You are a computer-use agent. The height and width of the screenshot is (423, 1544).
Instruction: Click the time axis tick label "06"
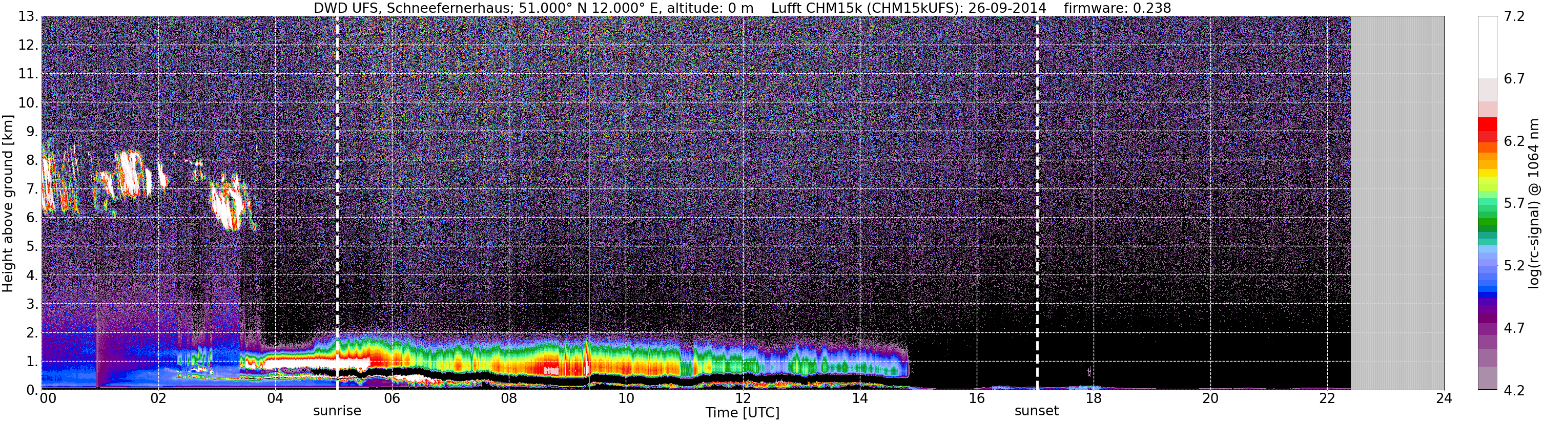[x=392, y=398]
